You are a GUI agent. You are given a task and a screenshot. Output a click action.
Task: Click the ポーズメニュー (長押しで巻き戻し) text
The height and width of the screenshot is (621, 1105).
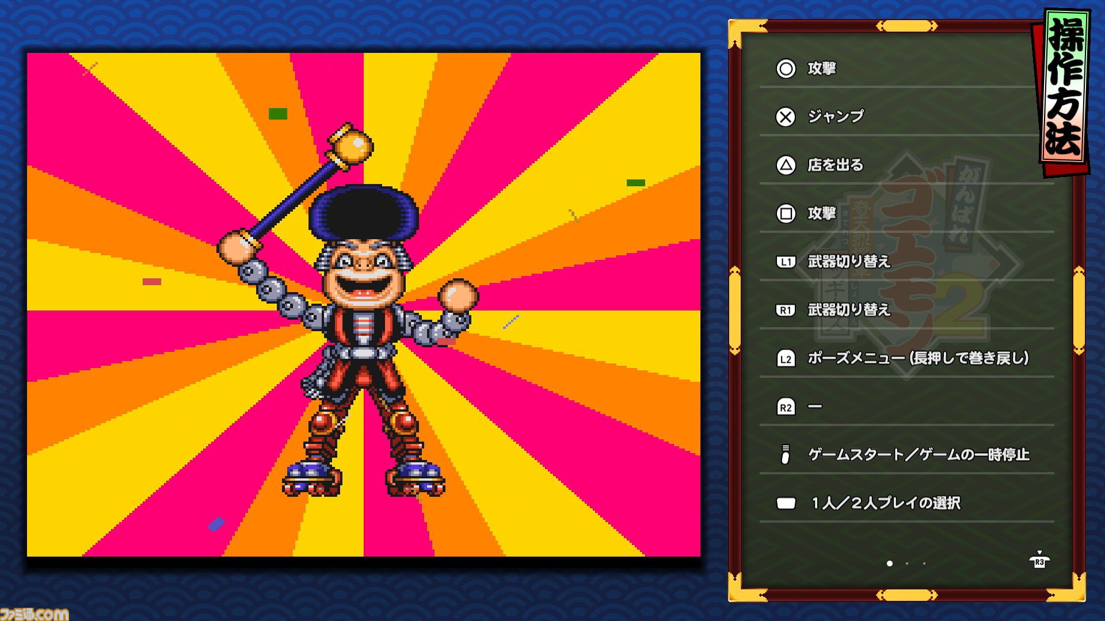919,358
